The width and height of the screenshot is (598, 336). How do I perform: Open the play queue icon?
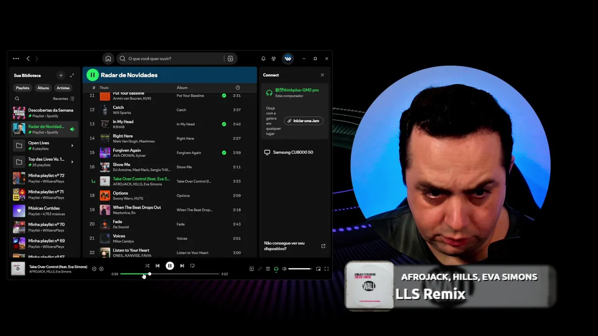268,269
